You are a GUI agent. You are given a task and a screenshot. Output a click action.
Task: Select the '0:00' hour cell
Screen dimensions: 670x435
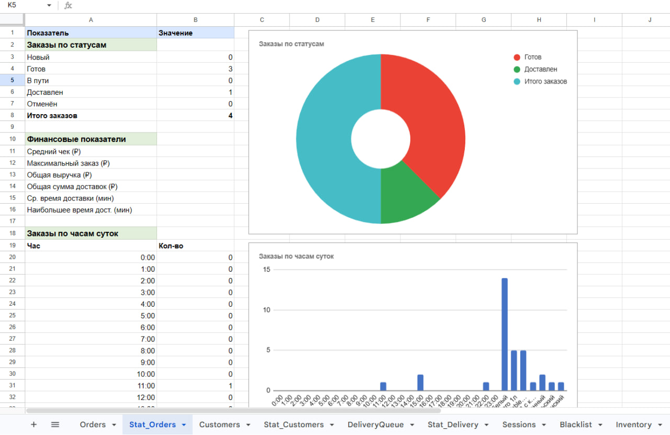91,258
